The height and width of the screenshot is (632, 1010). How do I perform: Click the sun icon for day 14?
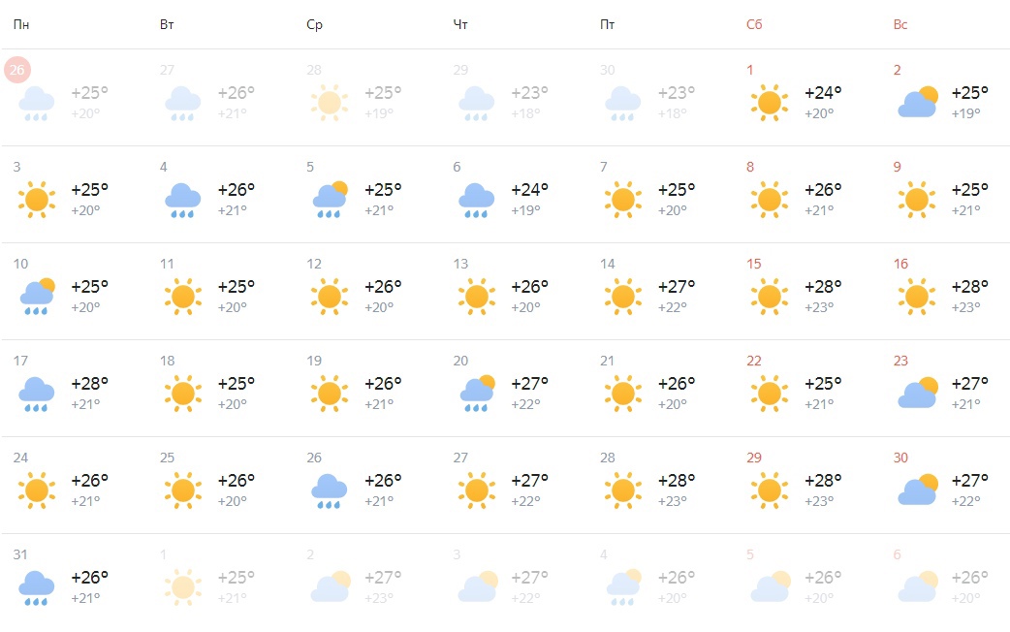(623, 297)
